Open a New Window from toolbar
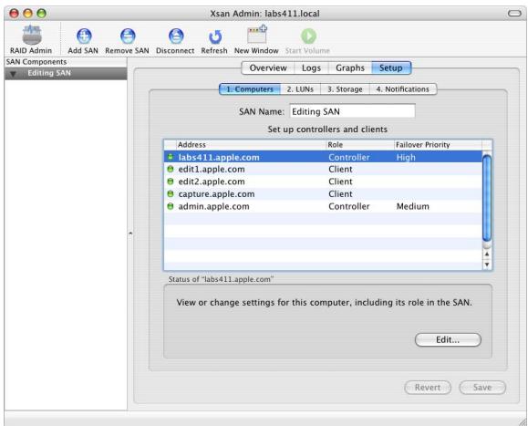The height and width of the screenshot is (426, 528). [x=257, y=35]
